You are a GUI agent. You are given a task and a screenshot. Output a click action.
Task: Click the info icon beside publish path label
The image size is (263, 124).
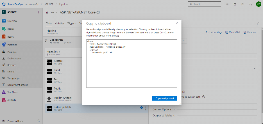[x=203, y=97]
